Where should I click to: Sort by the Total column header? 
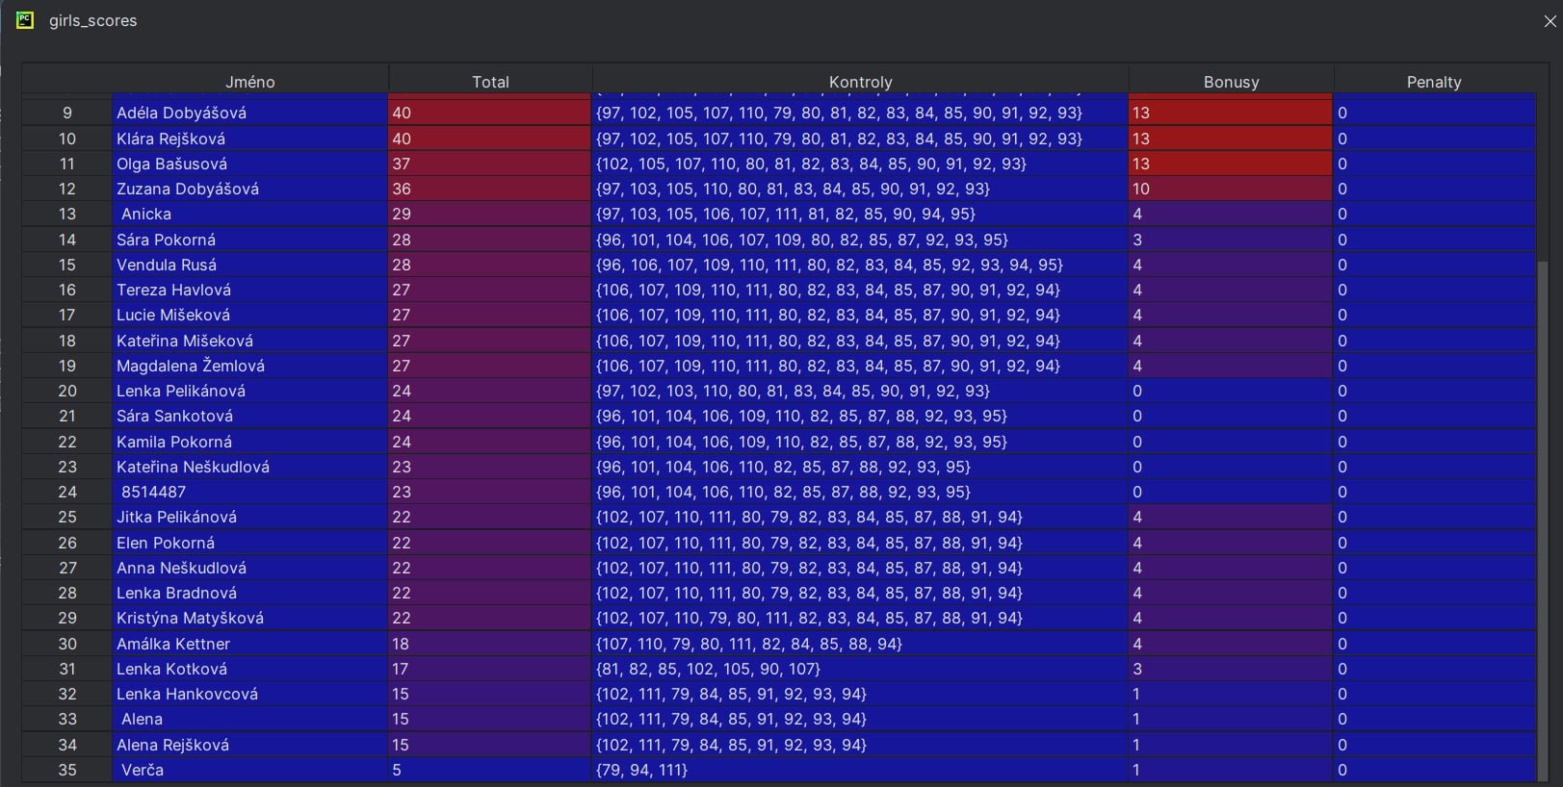point(490,82)
